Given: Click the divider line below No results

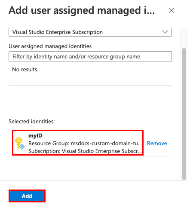Looking at the screenshot, I should point(90,86).
